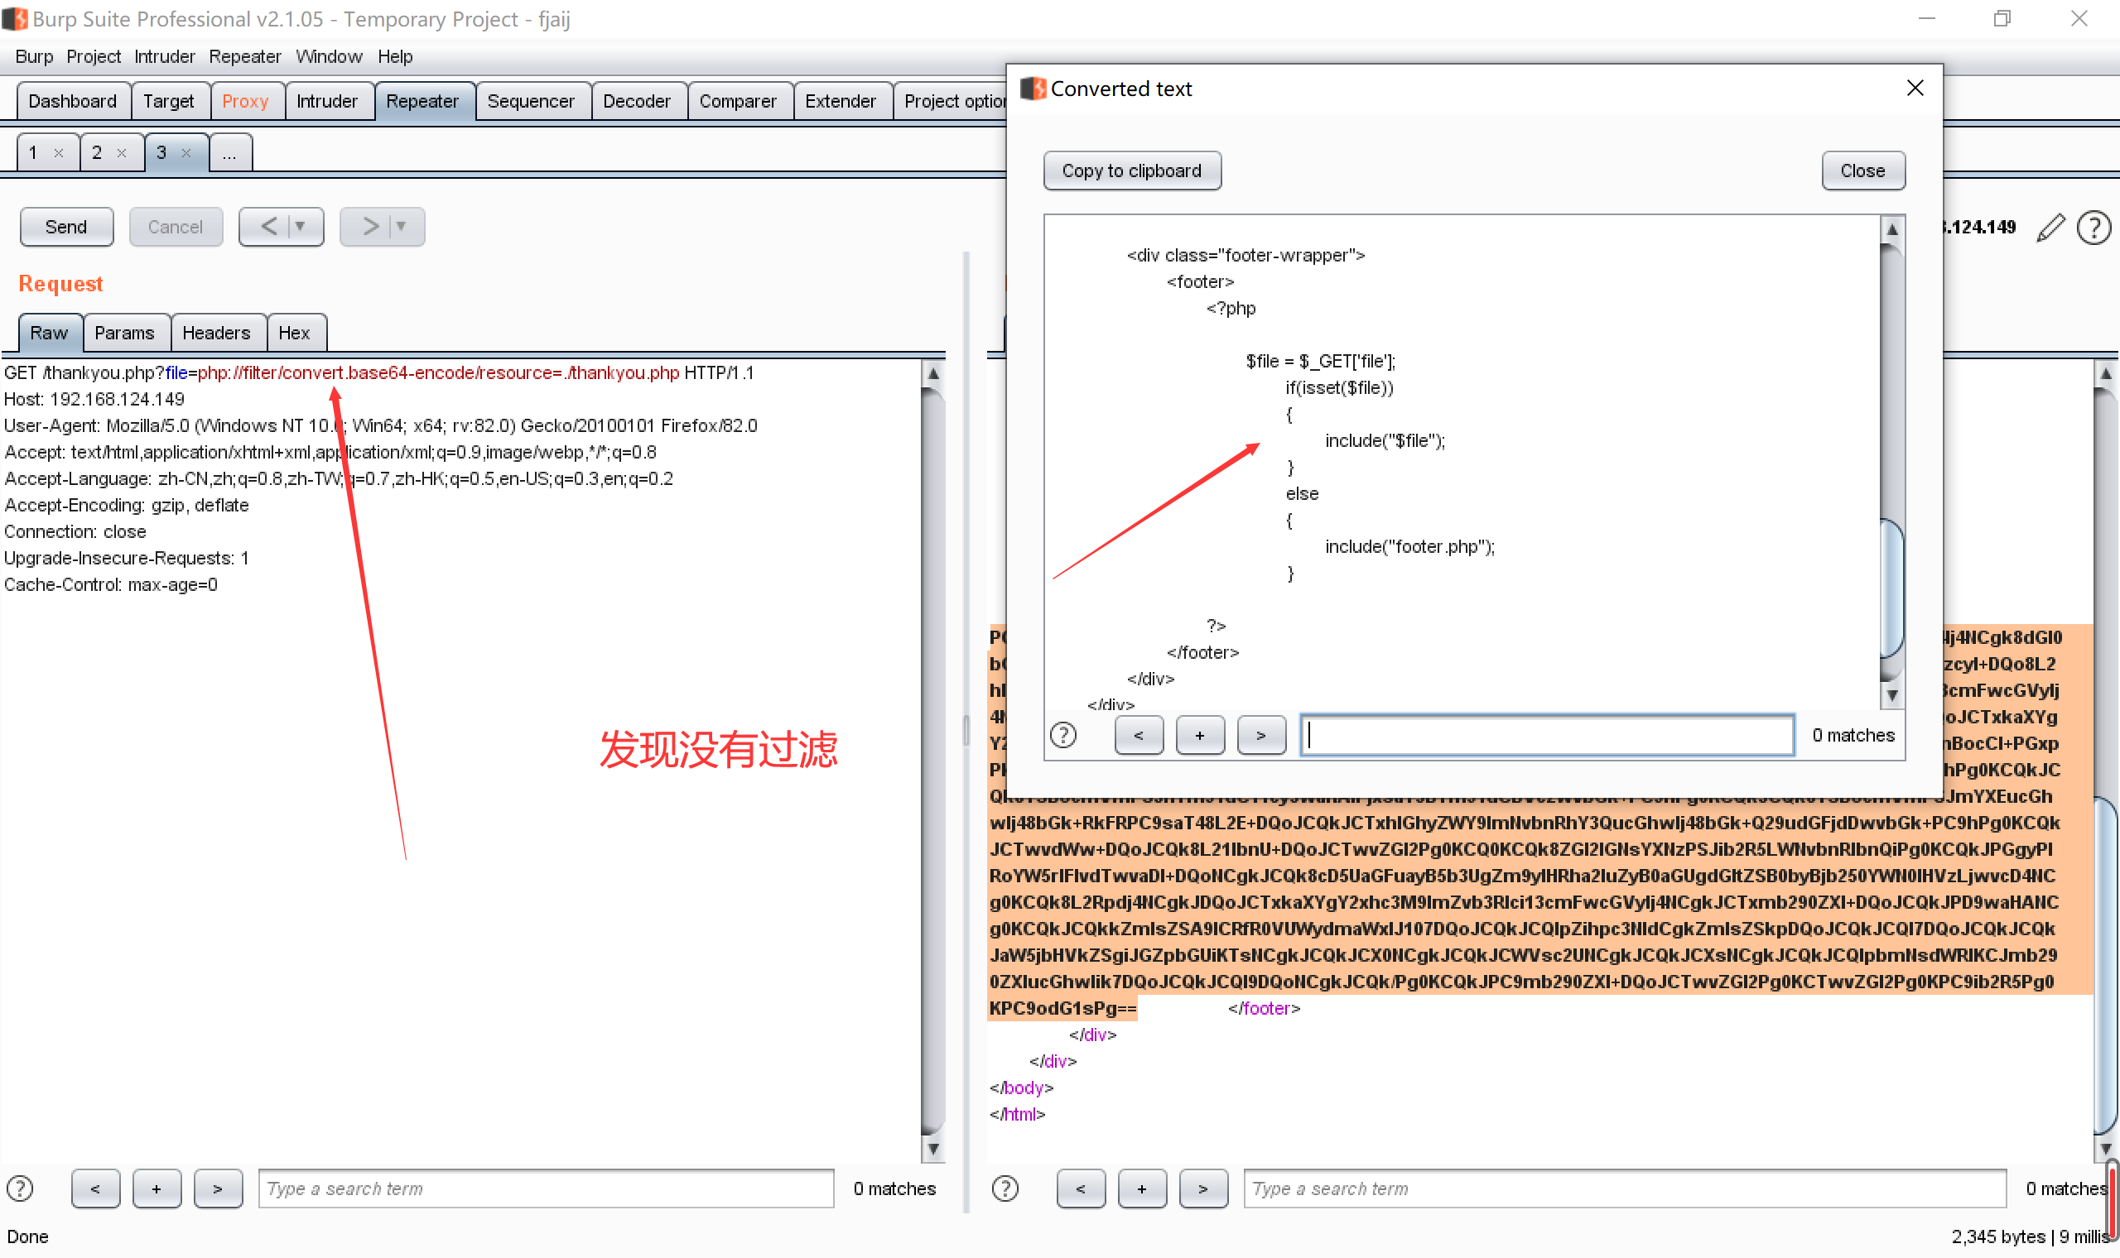Close repeater tab 1

[x=59, y=153]
